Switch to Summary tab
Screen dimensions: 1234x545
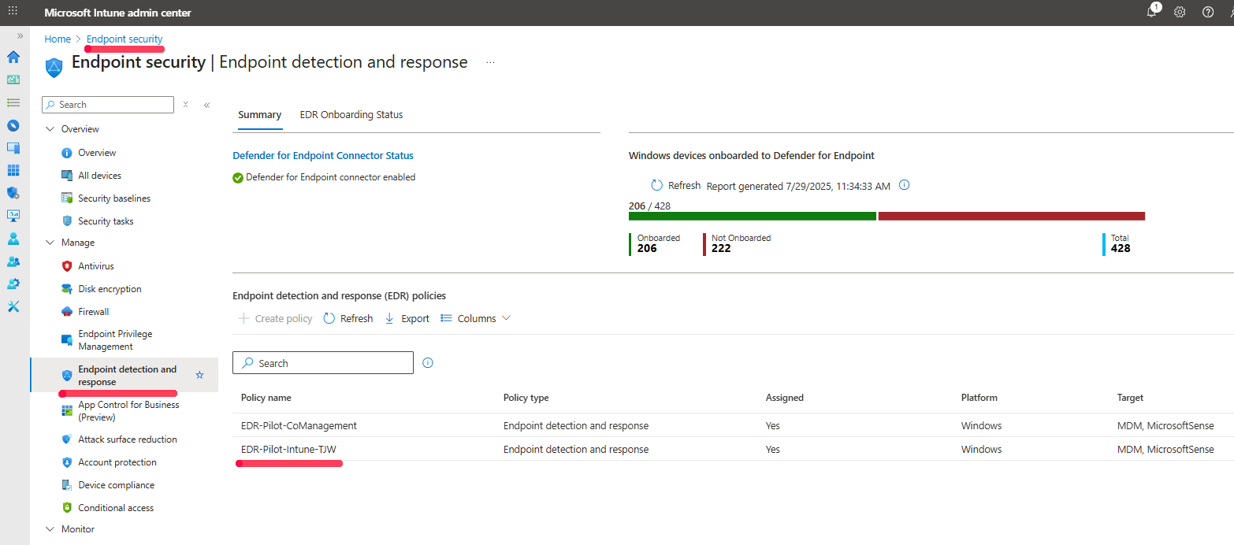coord(260,115)
